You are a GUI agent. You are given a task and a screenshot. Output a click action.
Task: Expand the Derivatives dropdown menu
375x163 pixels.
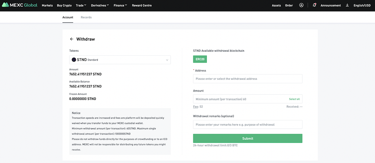pos(100,5)
